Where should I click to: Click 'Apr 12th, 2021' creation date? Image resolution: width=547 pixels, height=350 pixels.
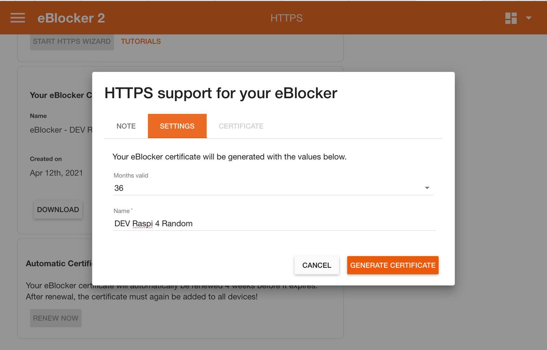coord(56,173)
